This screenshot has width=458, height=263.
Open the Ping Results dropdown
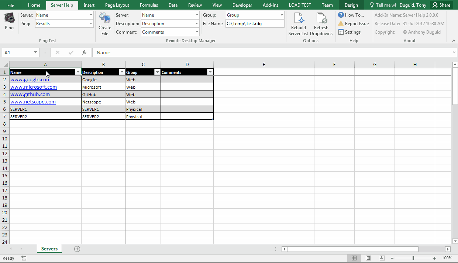91,24
